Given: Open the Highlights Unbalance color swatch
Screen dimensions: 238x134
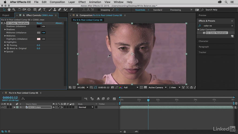Looking at the screenshot, I should click(x=39, y=39).
